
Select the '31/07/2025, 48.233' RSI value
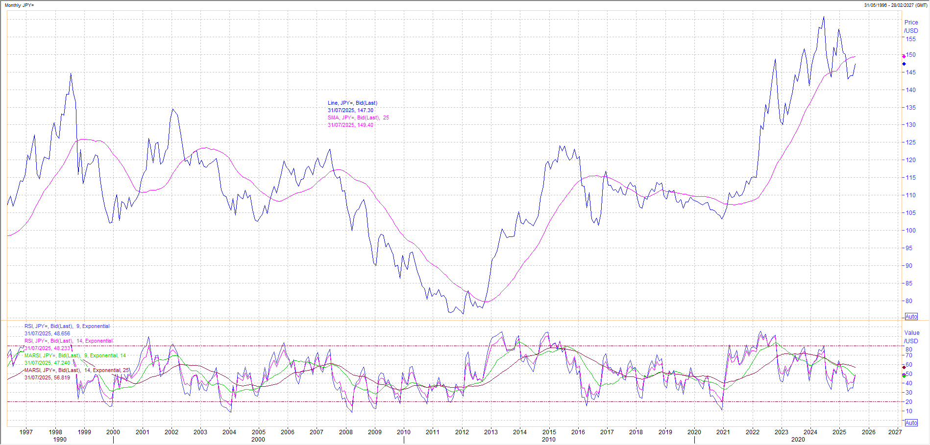(x=47, y=349)
